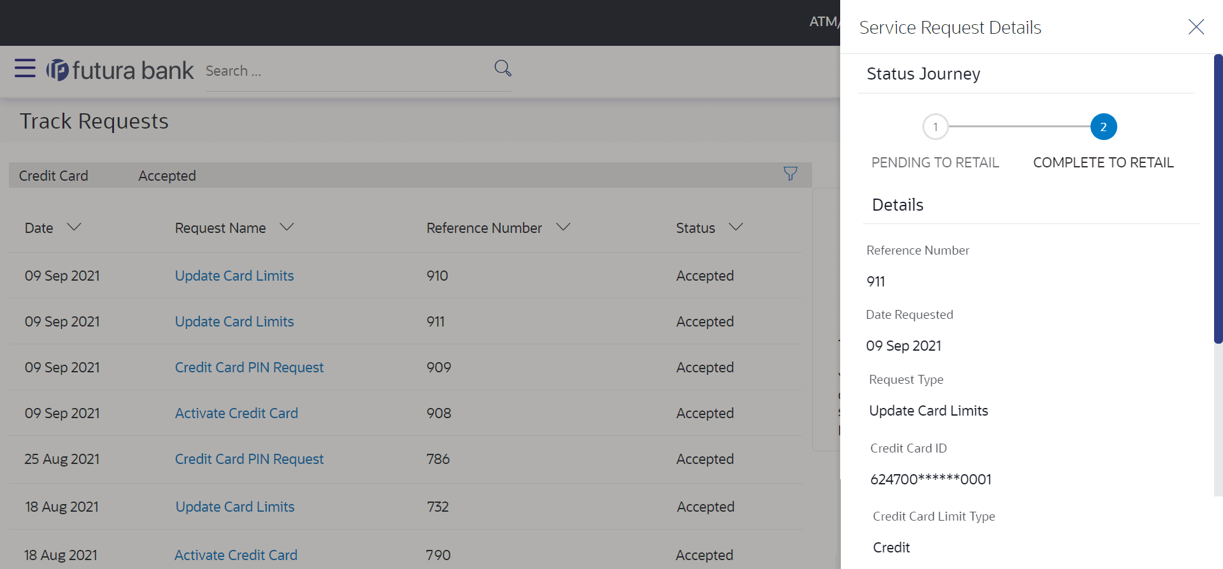Image resolution: width=1223 pixels, height=569 pixels.
Task: Click the futura bank logo
Action: tap(120, 70)
